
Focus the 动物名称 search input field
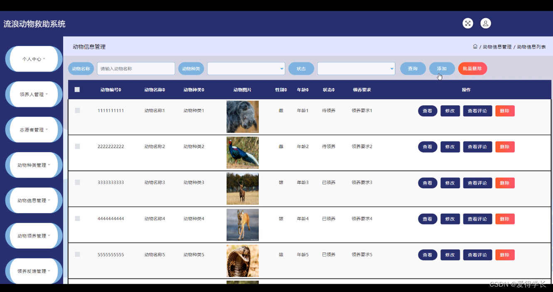[x=136, y=68]
